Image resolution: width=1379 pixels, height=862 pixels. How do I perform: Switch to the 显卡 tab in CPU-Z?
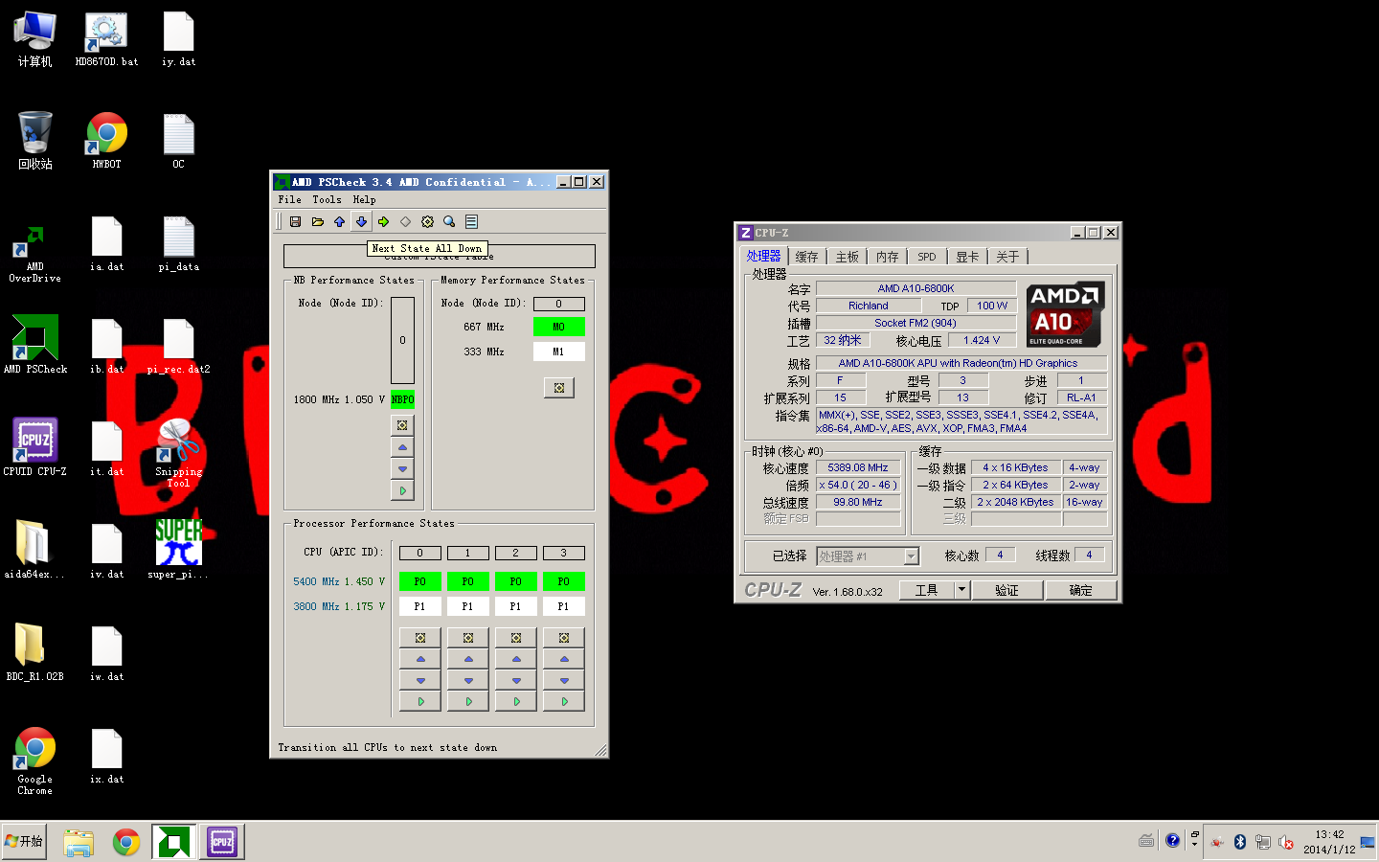pos(967,257)
